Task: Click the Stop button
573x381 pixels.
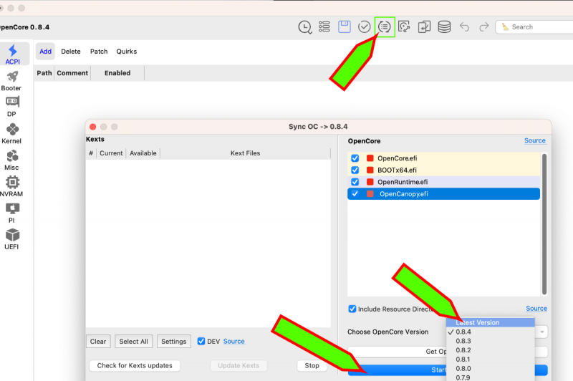Action: point(312,366)
